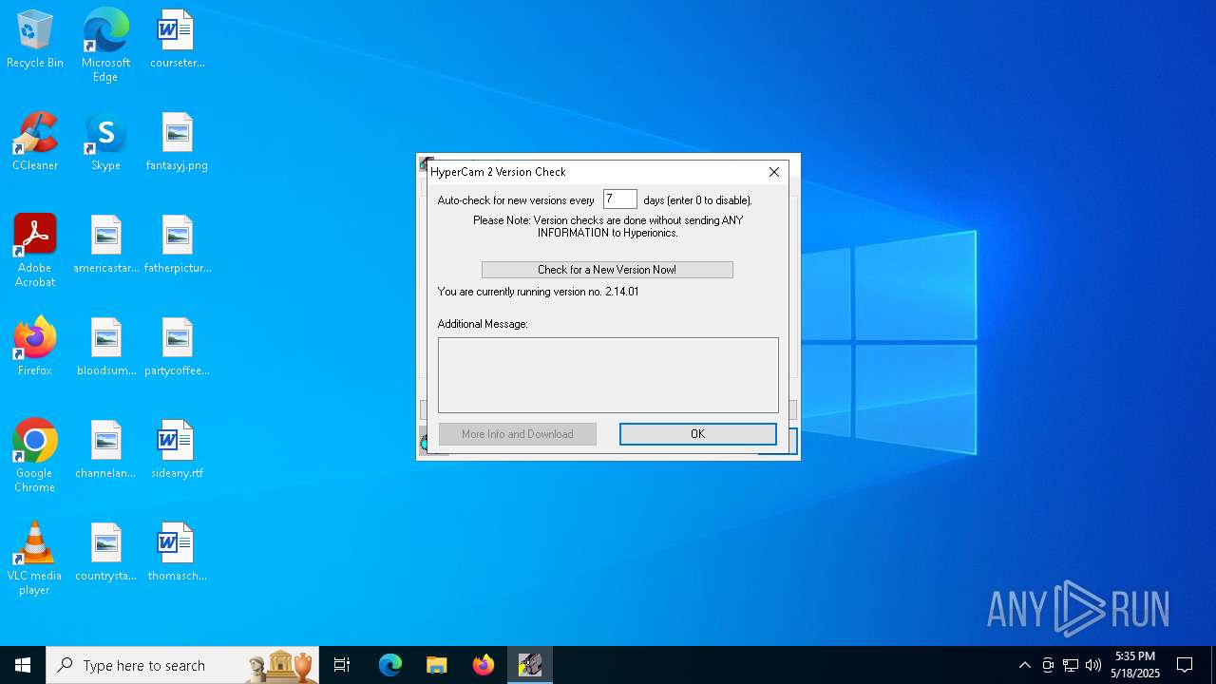The height and width of the screenshot is (684, 1216).
Task: Select the americastar image file icon
Action: tap(105, 245)
